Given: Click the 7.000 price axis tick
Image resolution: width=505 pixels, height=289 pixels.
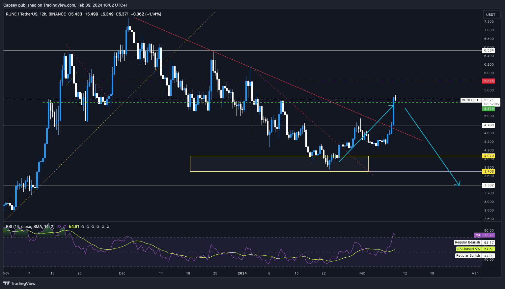Looking at the screenshot, I should 489,30.
